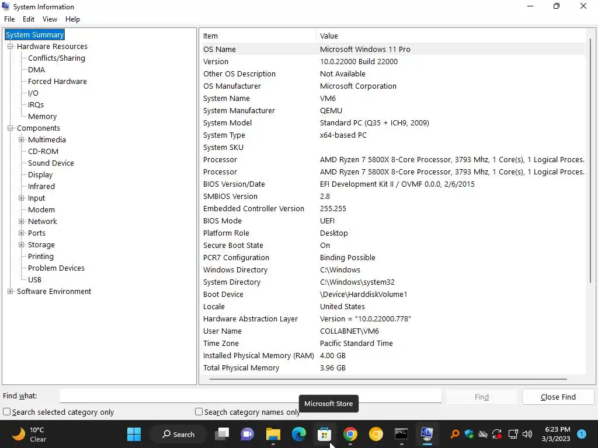Click the Find button
The height and width of the screenshot is (448, 598).
(482, 397)
